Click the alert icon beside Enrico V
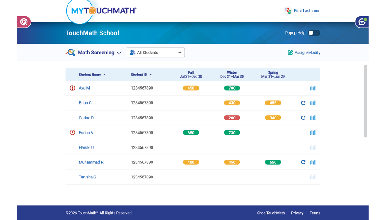Viewport: 391px width, 220px height. tap(72, 133)
